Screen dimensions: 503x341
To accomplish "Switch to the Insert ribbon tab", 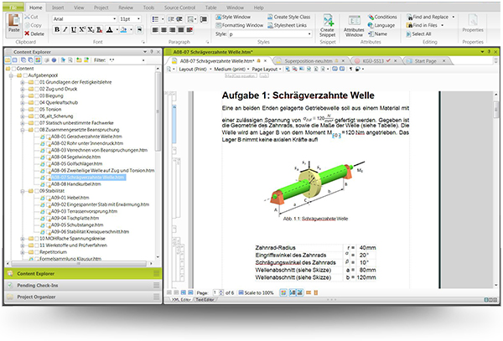I will 58,8.
